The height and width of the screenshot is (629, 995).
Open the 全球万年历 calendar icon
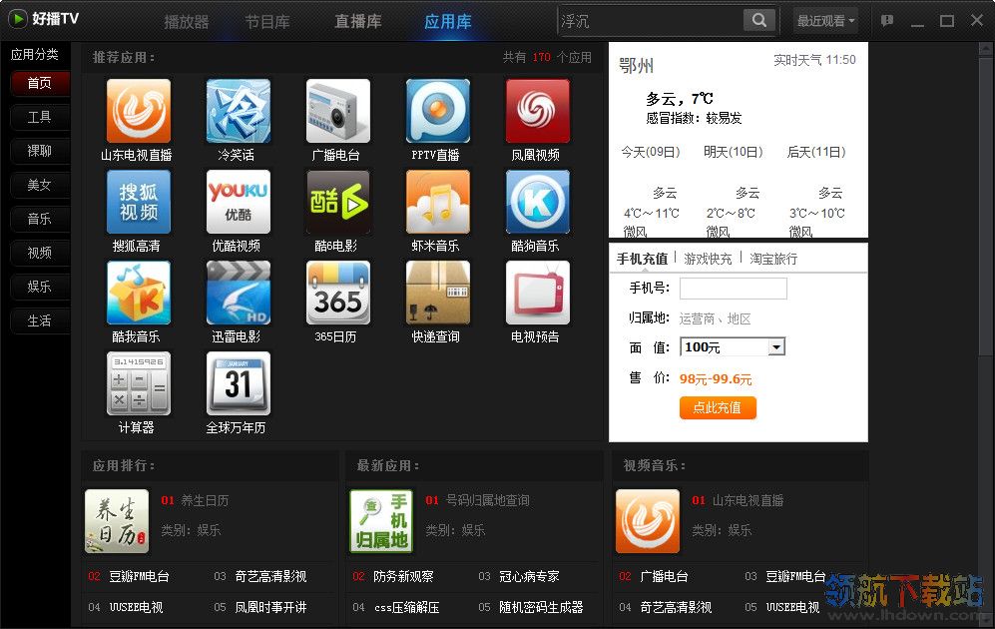click(x=238, y=383)
